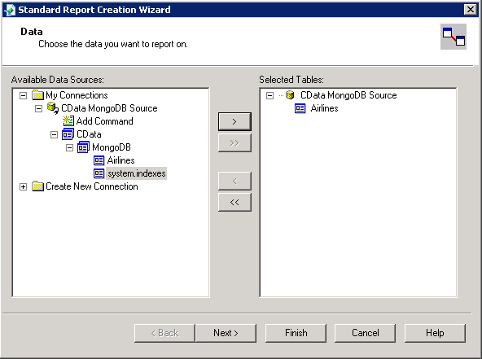
Task: Collapse the My Connections node
Action: [23, 95]
